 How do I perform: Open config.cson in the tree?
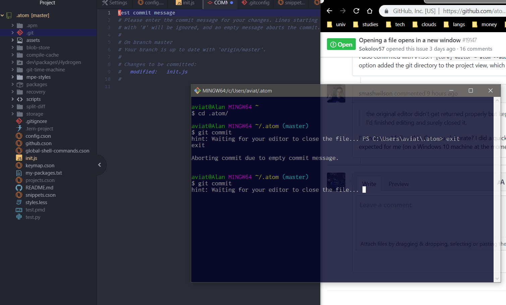pyautogui.click(x=38, y=136)
